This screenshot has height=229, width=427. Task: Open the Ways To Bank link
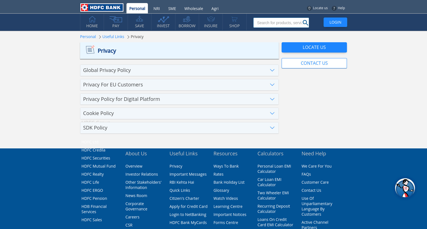point(226,166)
